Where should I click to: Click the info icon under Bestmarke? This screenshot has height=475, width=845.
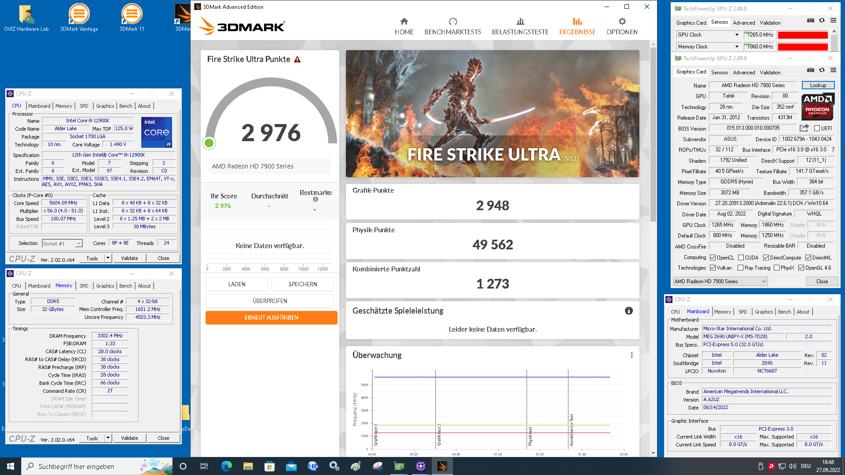pyautogui.click(x=315, y=200)
